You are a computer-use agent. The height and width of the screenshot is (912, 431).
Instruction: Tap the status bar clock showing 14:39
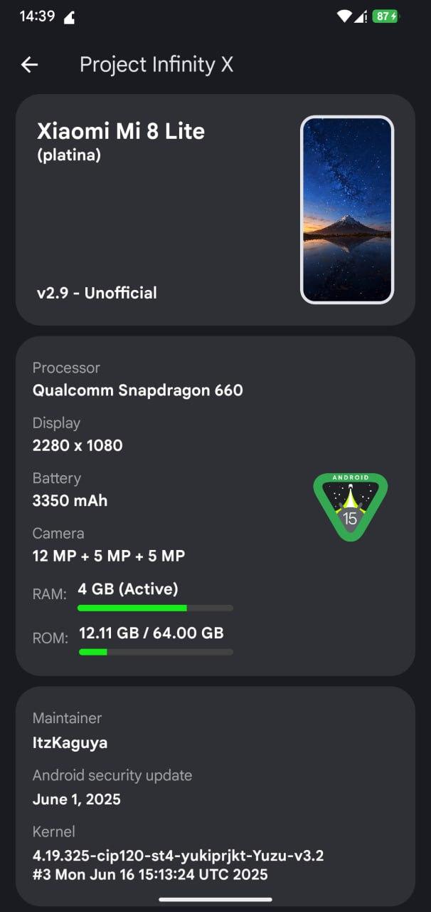point(37,16)
